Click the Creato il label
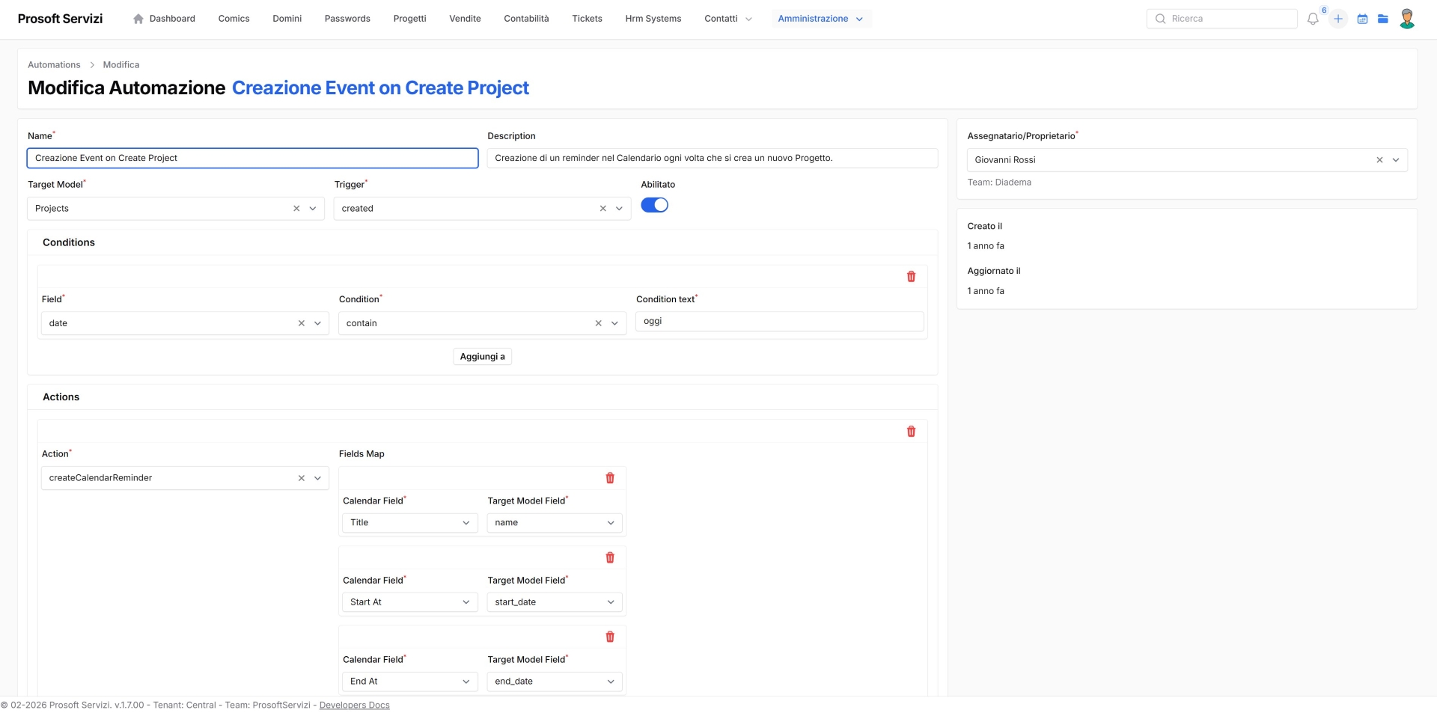 coord(984,226)
